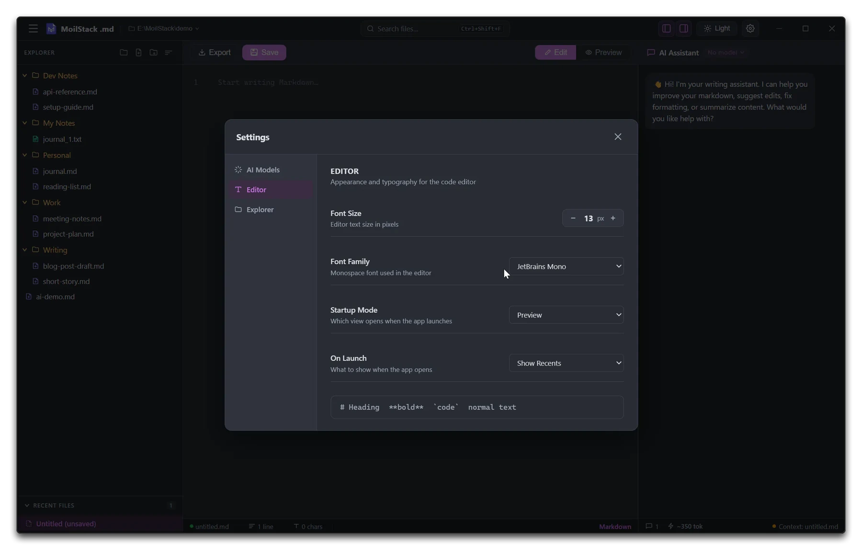This screenshot has height=550, width=862.
Task: Click the Markdown language indicator
Action: point(615,527)
